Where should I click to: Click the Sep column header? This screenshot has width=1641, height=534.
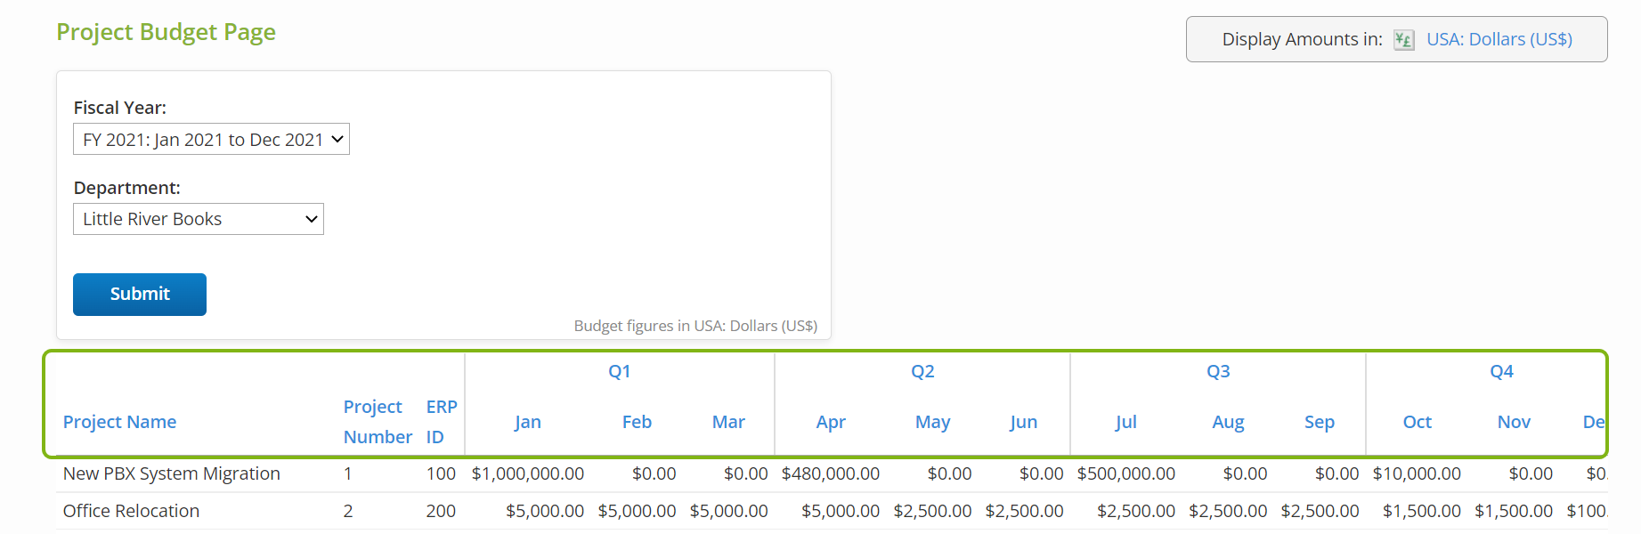coord(1319,422)
